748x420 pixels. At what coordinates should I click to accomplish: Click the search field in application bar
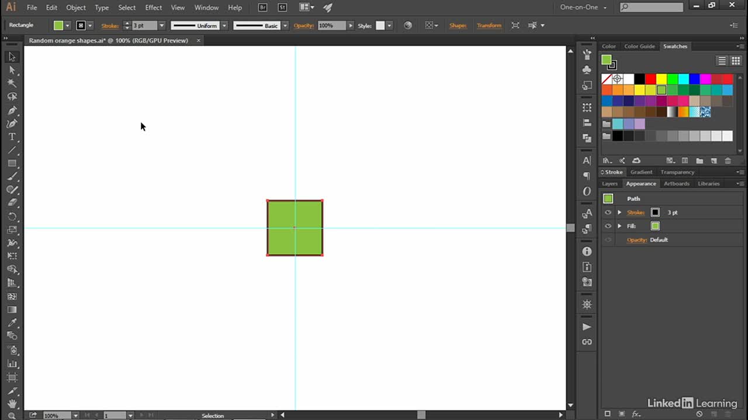[x=651, y=8]
